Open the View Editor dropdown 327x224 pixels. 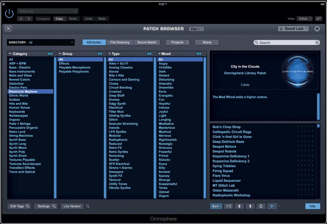tap(305, 19)
